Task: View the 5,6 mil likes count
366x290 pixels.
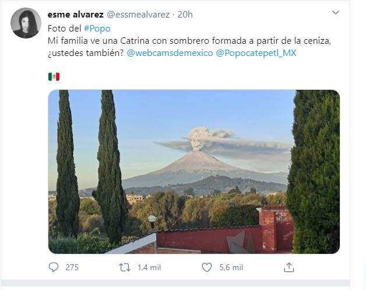Action: click(231, 267)
